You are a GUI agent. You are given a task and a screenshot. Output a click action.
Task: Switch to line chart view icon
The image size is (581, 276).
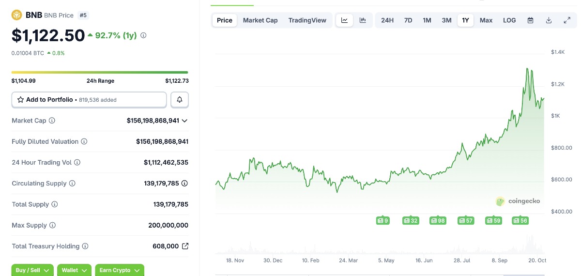click(x=344, y=20)
